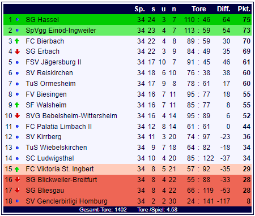Click the green up arrow by FC Viktoria St. Ingbert
The height and width of the screenshot is (216, 255).
tap(17, 169)
